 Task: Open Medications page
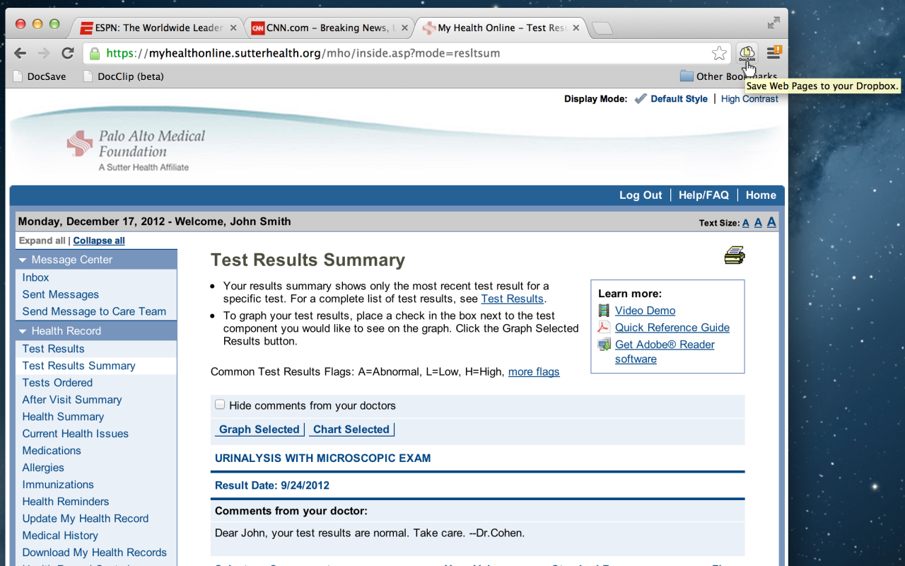(x=52, y=451)
